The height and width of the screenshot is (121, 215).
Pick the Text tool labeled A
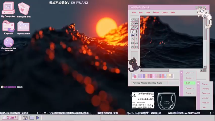click(x=137, y=35)
